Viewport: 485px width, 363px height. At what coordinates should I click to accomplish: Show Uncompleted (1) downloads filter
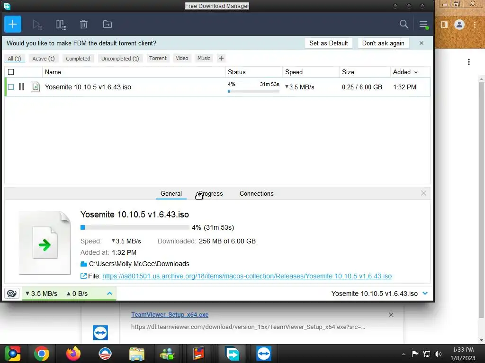coord(120,58)
